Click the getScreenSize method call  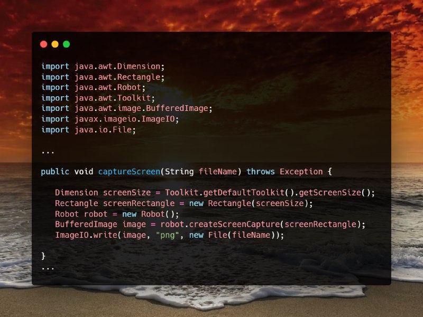pyautogui.click(x=330, y=193)
